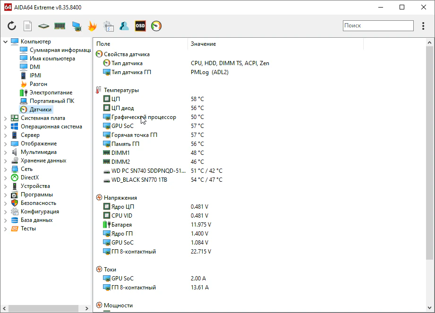Collapse the Компьютер tree node
This screenshot has width=435, height=313.
pyautogui.click(x=5, y=42)
